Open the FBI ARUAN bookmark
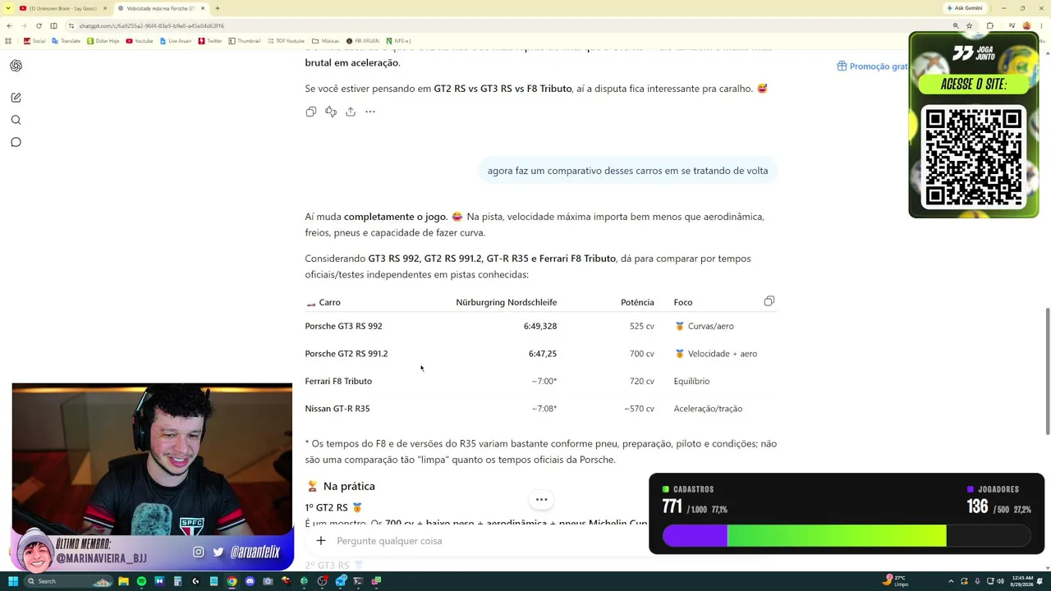Image resolution: width=1051 pixels, height=591 pixels. pyautogui.click(x=363, y=40)
